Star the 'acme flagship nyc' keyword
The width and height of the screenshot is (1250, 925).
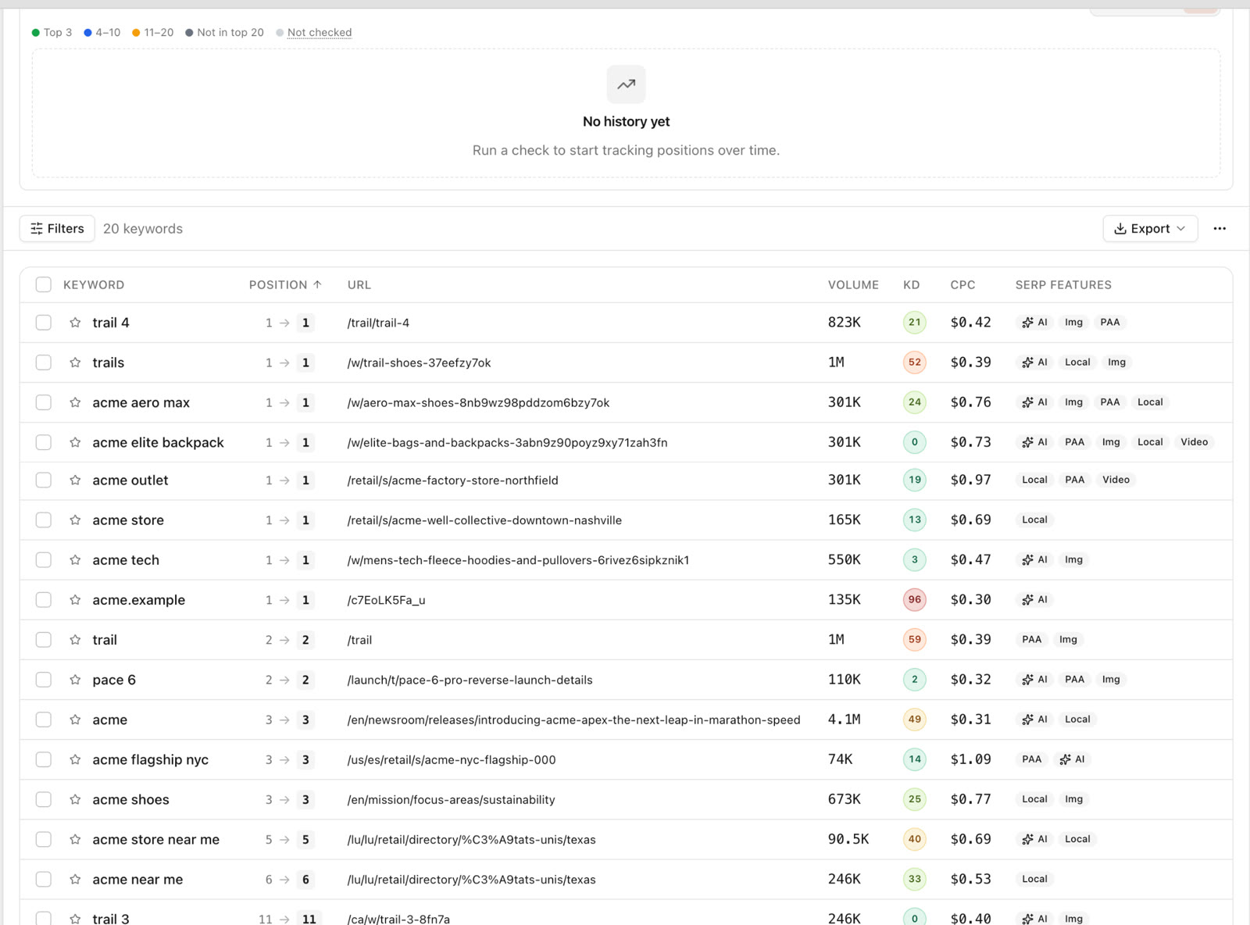(75, 759)
